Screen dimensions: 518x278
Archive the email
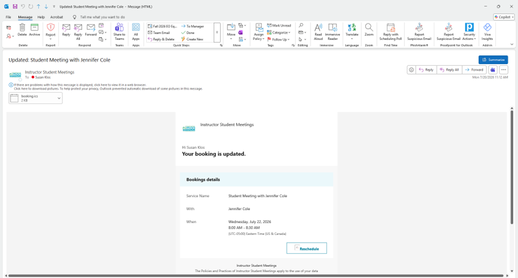(34, 30)
